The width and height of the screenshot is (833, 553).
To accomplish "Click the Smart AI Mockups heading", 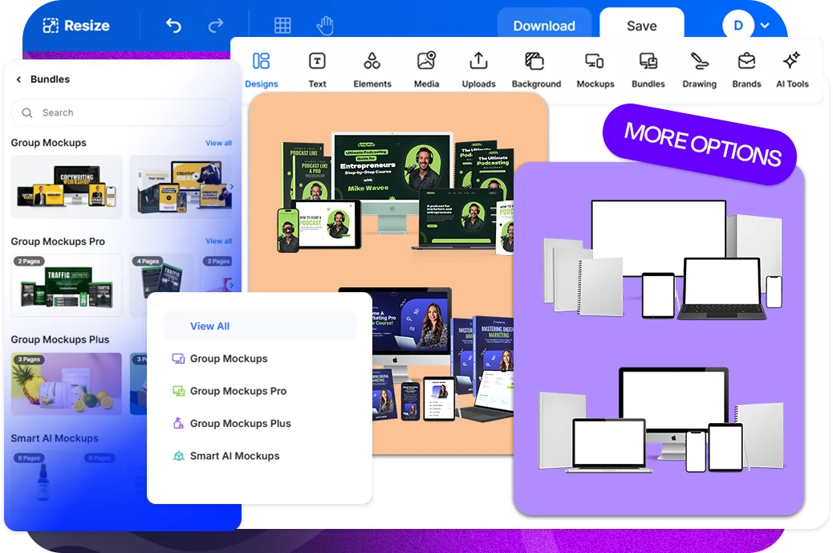I will (55, 438).
